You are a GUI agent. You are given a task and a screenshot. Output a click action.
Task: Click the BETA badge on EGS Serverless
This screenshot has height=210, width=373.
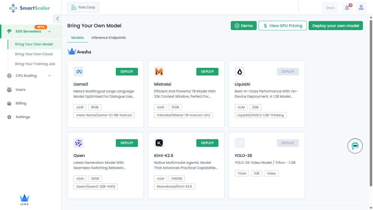click(41, 27)
